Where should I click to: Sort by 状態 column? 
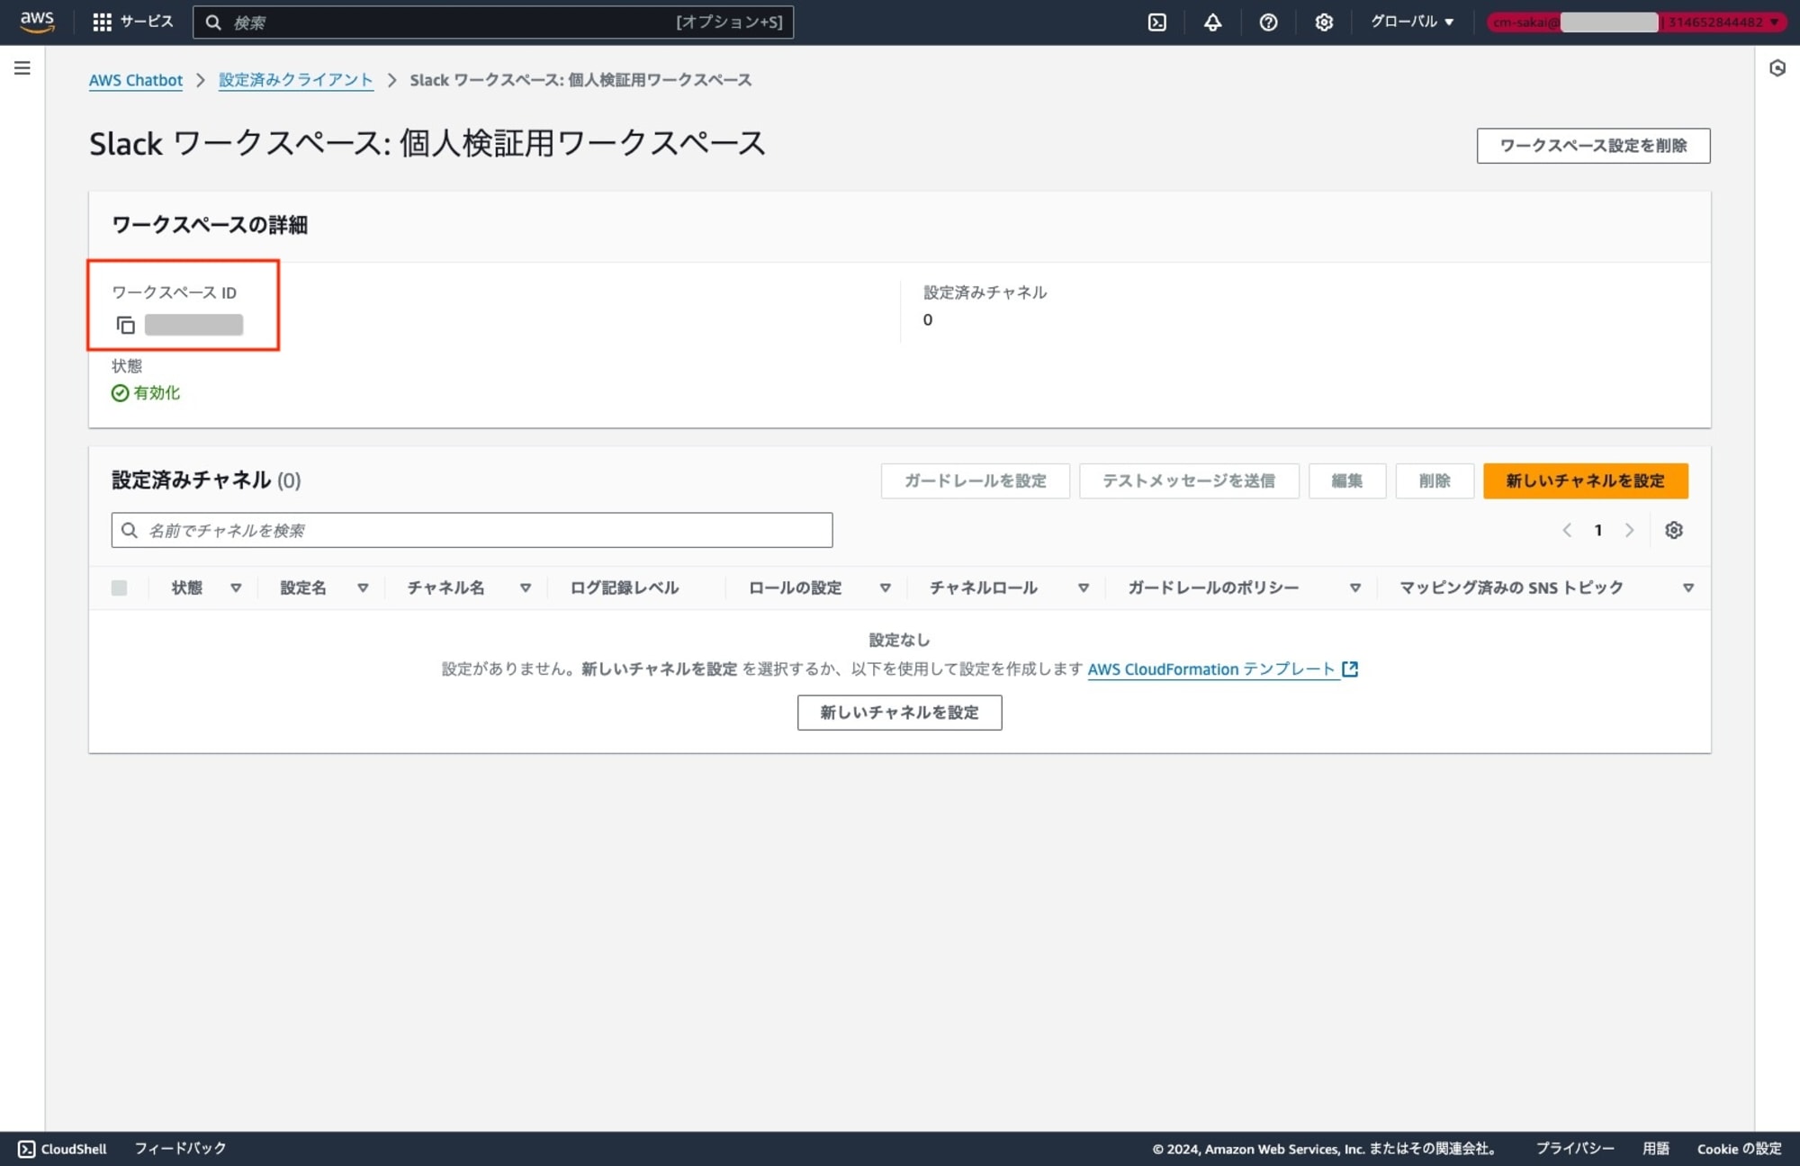coord(236,587)
